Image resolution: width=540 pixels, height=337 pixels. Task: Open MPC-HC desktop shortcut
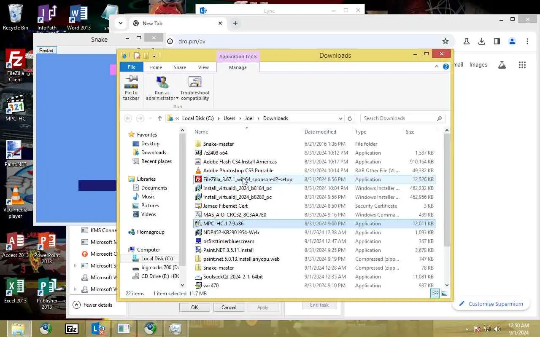[16, 108]
